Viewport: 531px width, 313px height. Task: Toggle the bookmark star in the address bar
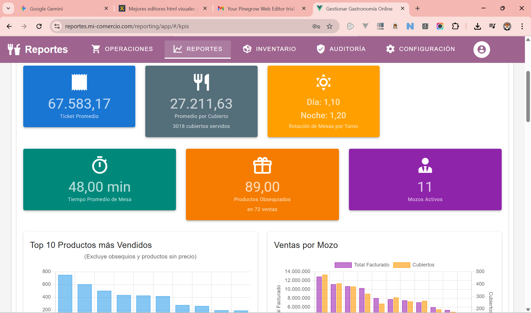(330, 26)
